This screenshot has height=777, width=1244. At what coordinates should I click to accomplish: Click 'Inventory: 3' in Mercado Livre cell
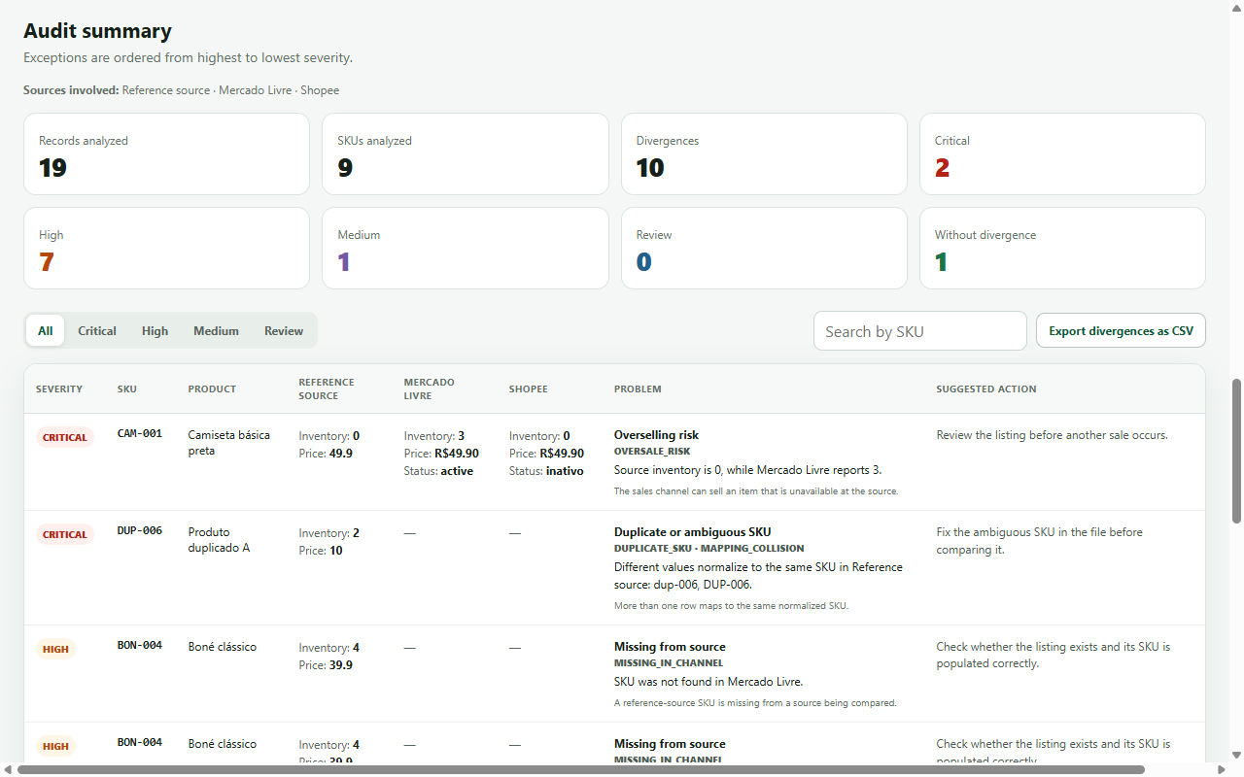tap(433, 436)
